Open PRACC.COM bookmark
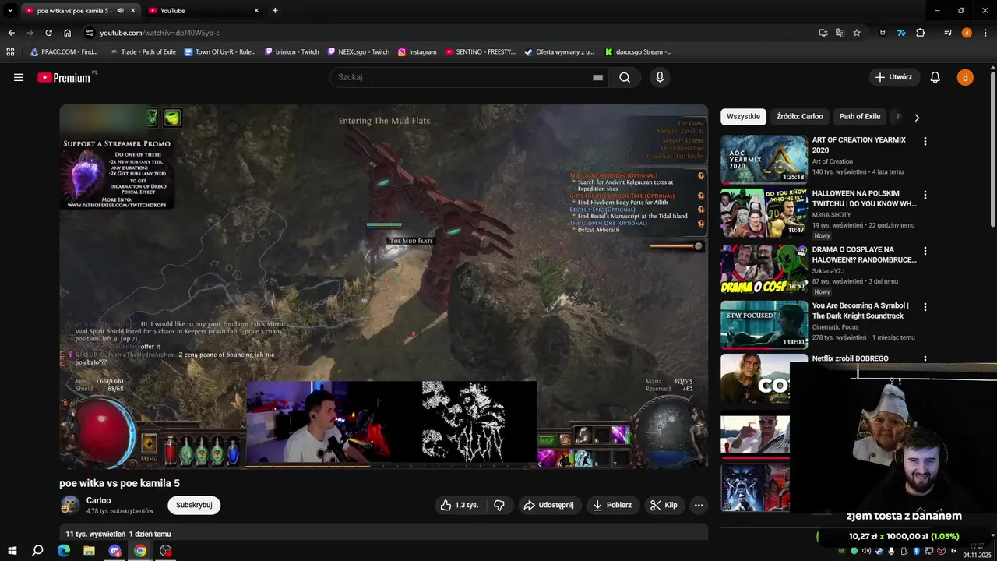 pyautogui.click(x=64, y=52)
